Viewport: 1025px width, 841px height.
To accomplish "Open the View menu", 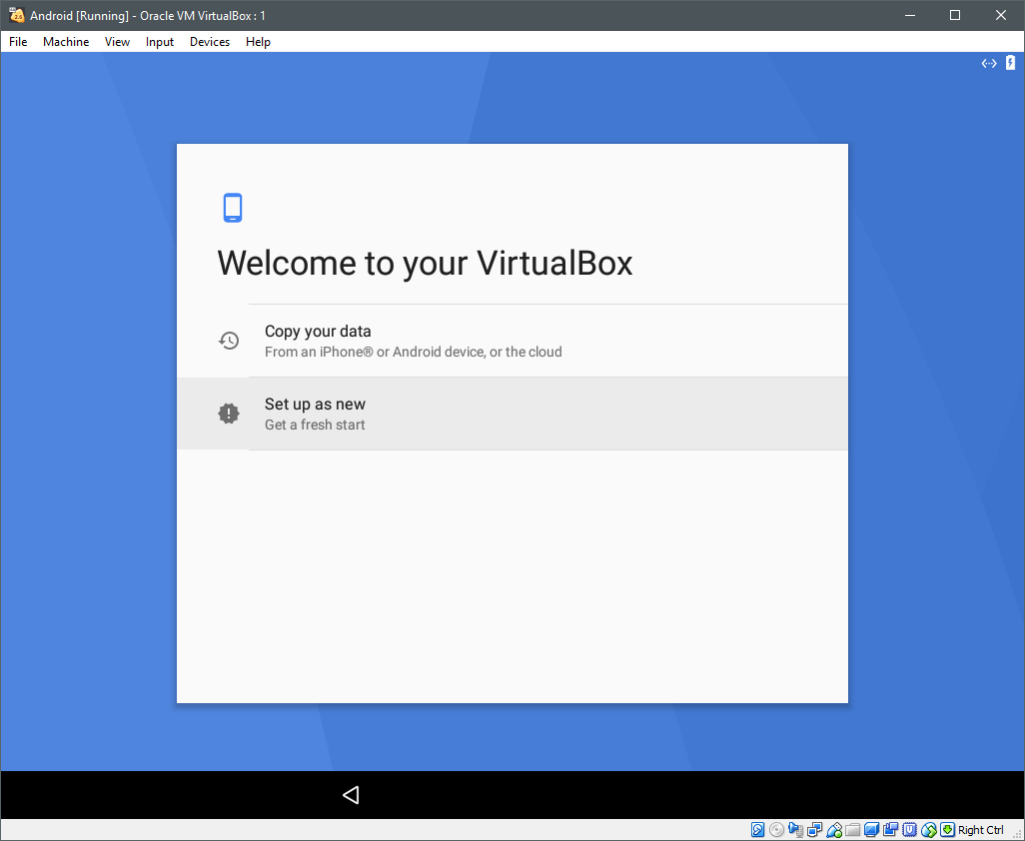I will pos(117,42).
